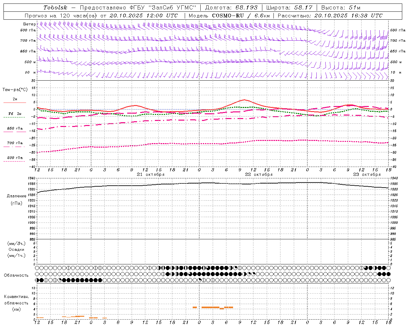407x325 pixels.
Task: Click the Широта: 58.17 value
Action: [x=289, y=8]
